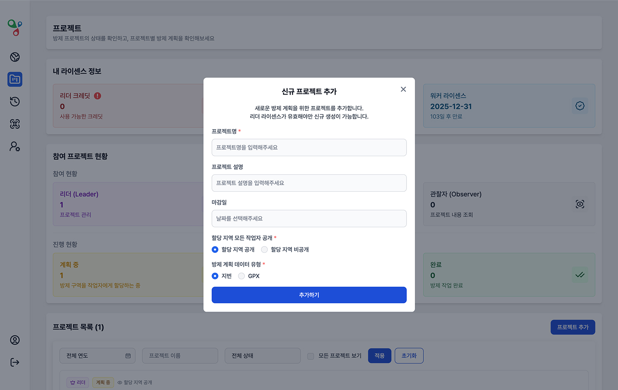Select the 할당 지역 공개 radio option
The width and height of the screenshot is (618, 390).
coord(215,250)
